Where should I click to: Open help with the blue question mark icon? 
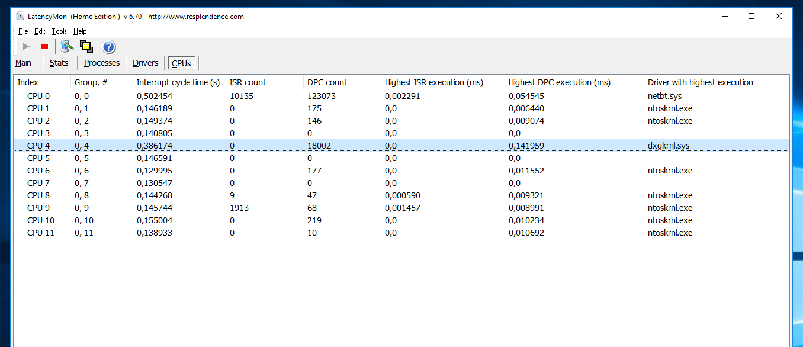tap(109, 47)
